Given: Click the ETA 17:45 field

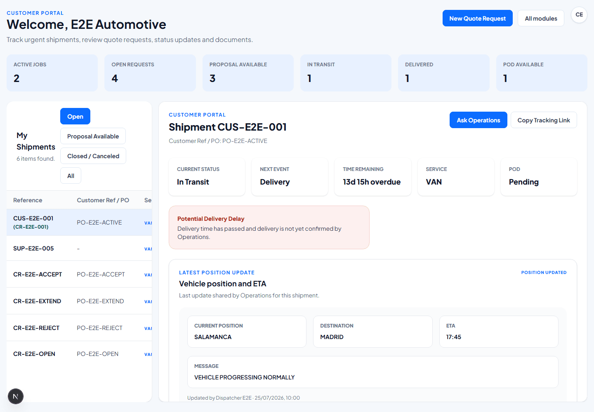Looking at the screenshot, I should (499, 332).
